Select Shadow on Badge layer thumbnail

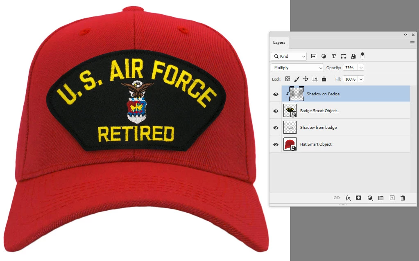297,94
